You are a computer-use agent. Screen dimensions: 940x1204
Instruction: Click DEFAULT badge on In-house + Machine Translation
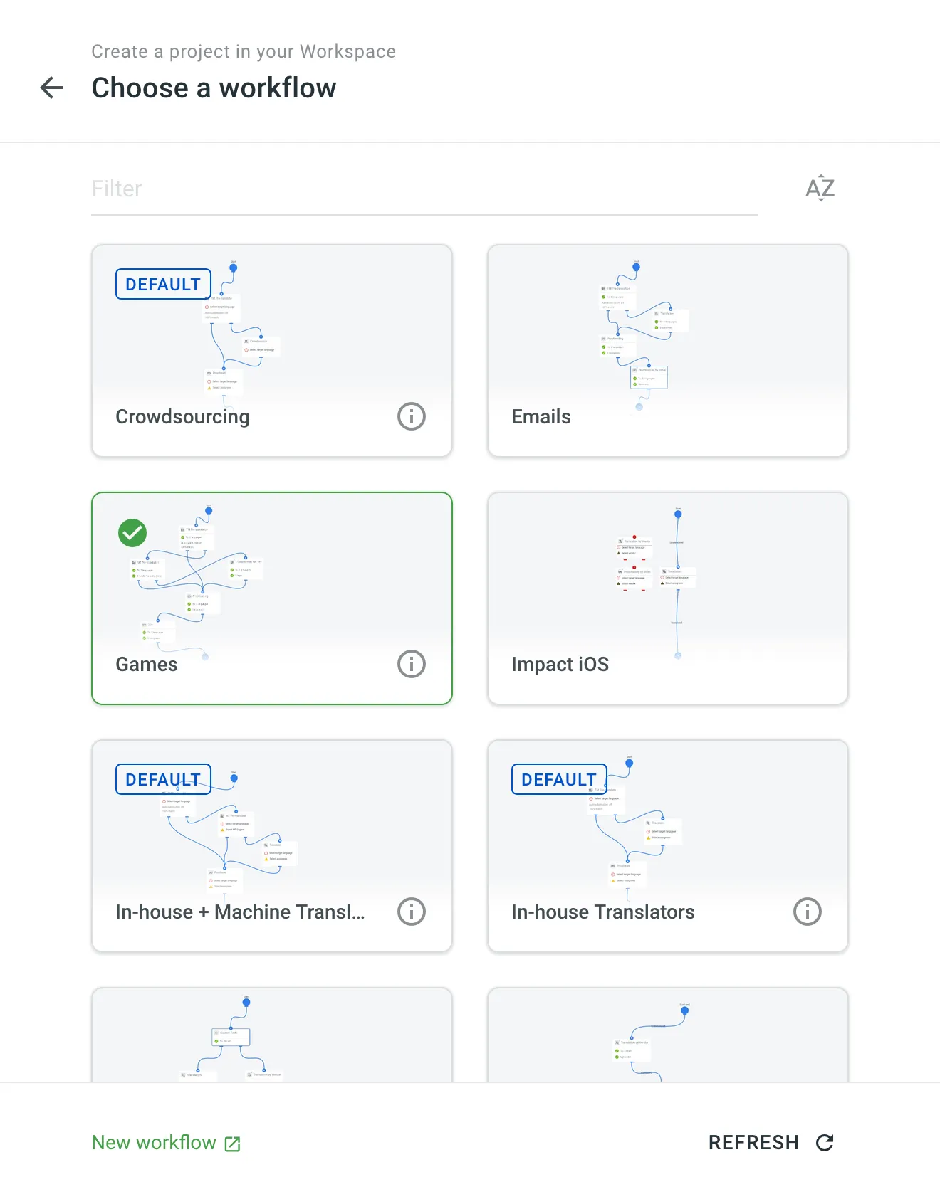pyautogui.click(x=162, y=779)
